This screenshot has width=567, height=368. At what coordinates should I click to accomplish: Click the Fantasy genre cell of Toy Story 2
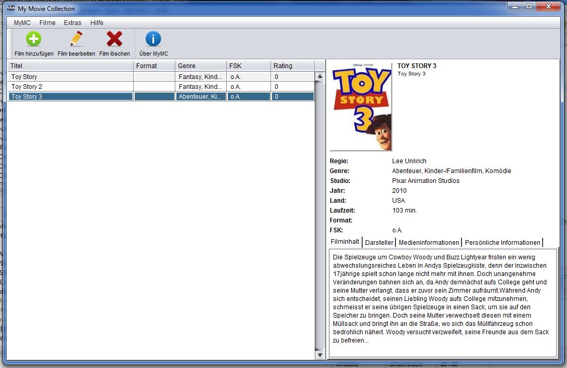201,87
